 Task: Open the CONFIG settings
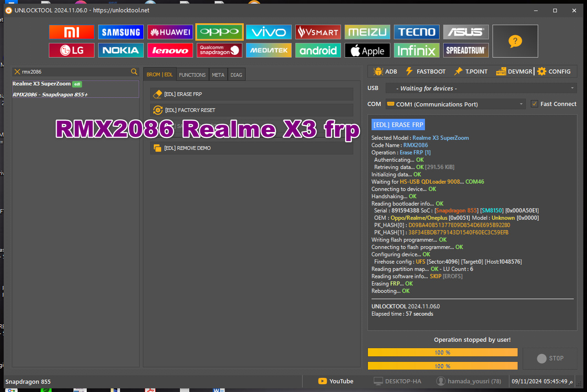pos(554,71)
